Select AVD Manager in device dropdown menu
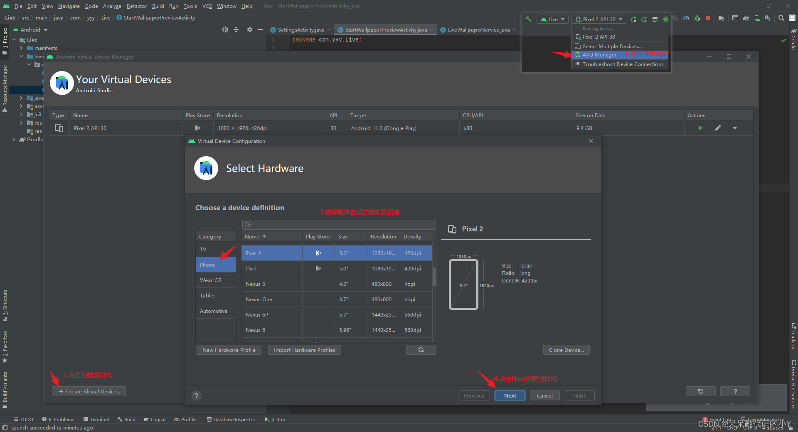The width and height of the screenshot is (798, 432). click(x=619, y=54)
